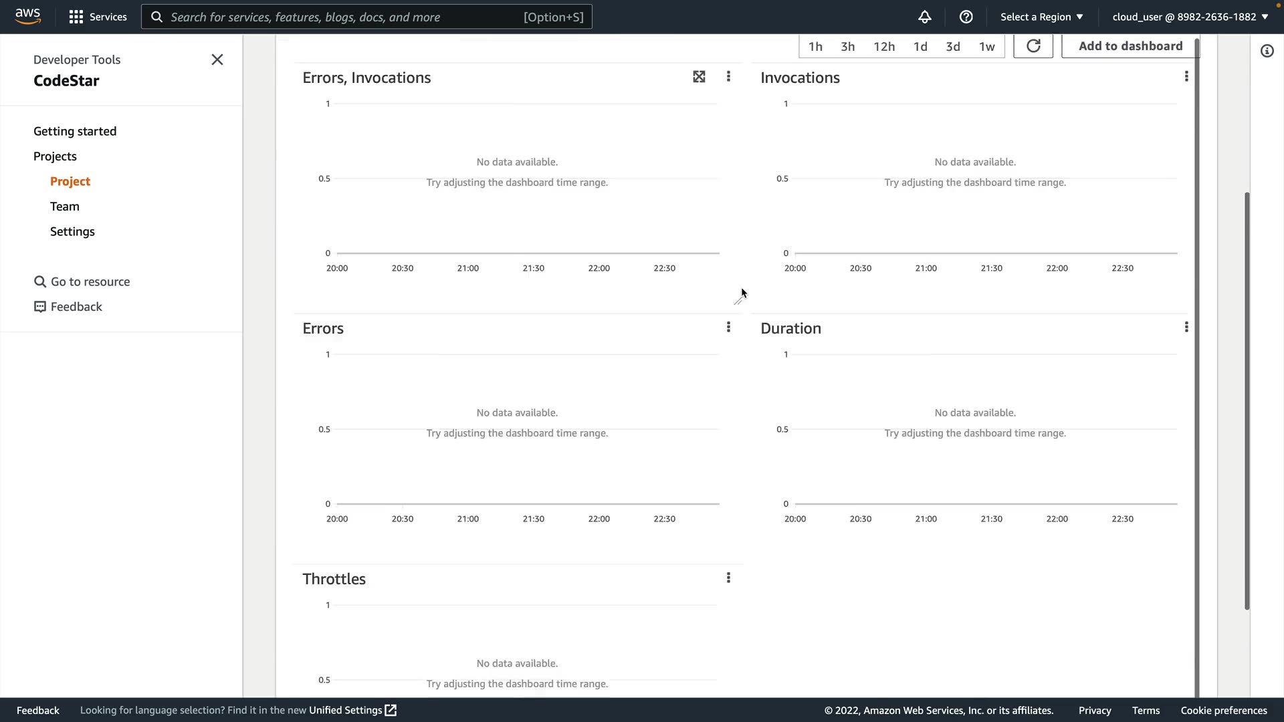Screen dimensions: 1284x722
Task: Expand the Select a Region dropdown
Action: click(x=1041, y=17)
